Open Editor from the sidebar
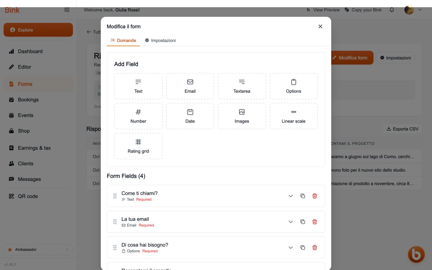This screenshot has height=270, width=432. click(38, 67)
